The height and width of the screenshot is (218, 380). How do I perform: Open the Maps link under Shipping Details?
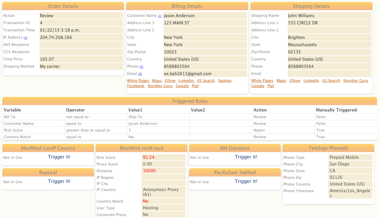(281, 81)
